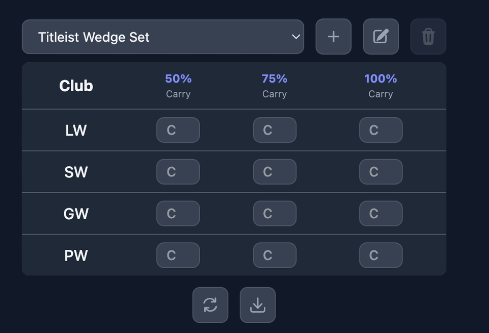The image size is (489, 333).
Task: Click the plus icon to add a set
Action: click(334, 37)
